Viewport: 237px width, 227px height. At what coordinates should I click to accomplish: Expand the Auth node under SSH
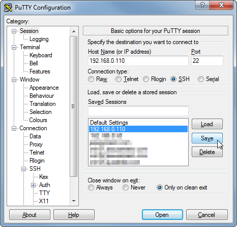click(33, 185)
